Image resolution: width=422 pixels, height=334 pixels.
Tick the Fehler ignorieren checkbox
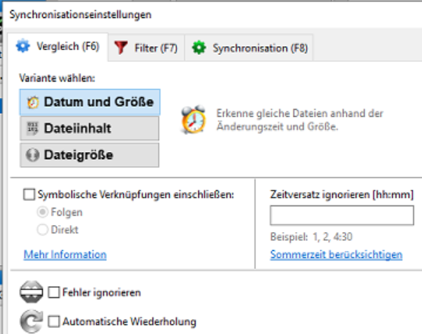[54, 292]
